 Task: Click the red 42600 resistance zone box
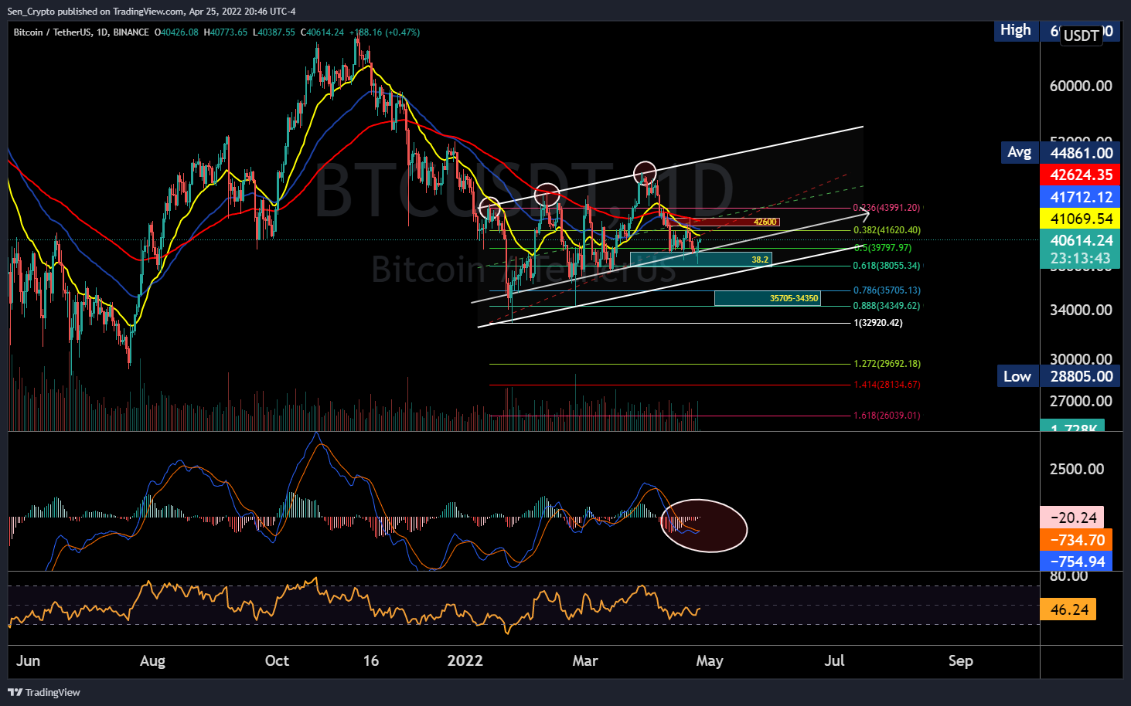(724, 222)
